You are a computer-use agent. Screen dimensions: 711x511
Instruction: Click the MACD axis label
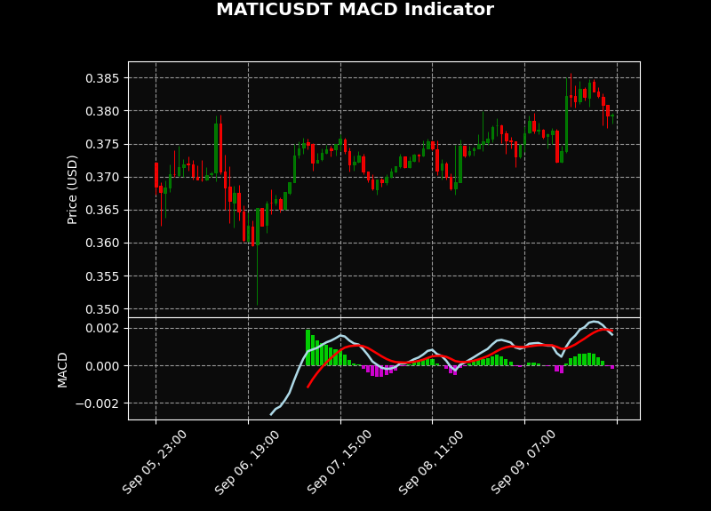[x=62, y=370]
